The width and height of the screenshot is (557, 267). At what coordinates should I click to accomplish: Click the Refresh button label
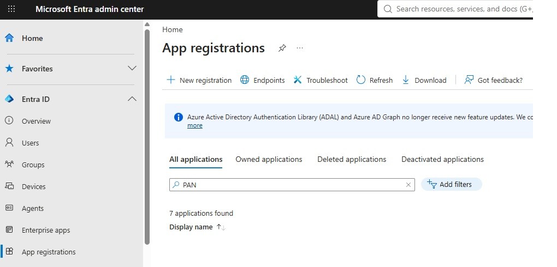pos(381,81)
